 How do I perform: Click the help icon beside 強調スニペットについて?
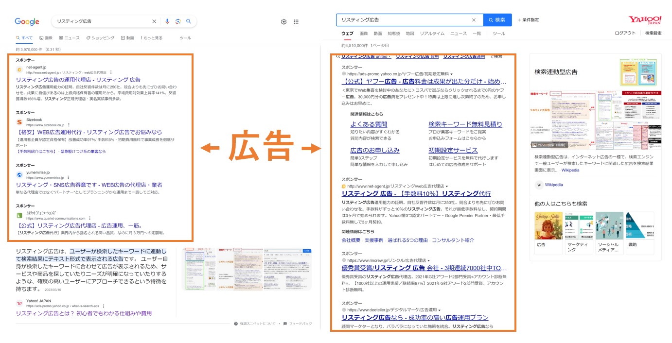pos(236,324)
